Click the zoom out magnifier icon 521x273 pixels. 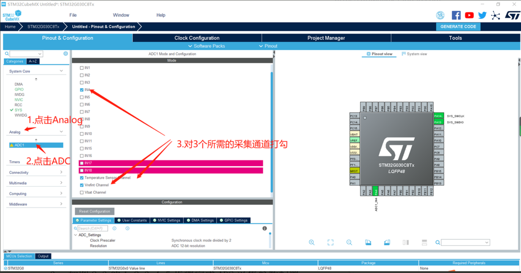[349, 242]
